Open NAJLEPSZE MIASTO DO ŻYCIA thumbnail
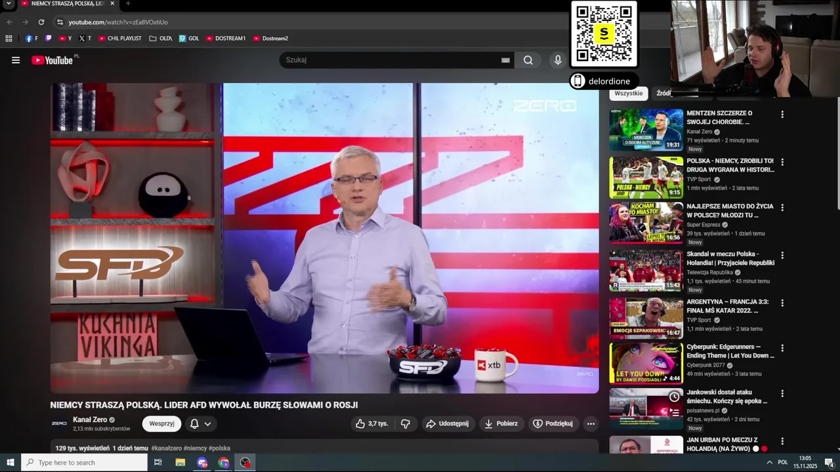This screenshot has width=840, height=472. click(x=646, y=223)
